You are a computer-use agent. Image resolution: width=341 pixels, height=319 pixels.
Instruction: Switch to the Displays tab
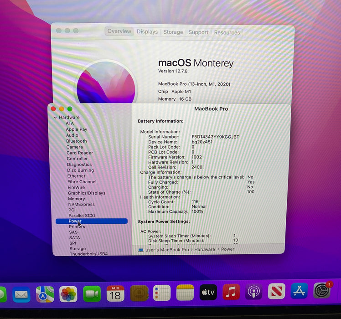click(147, 32)
